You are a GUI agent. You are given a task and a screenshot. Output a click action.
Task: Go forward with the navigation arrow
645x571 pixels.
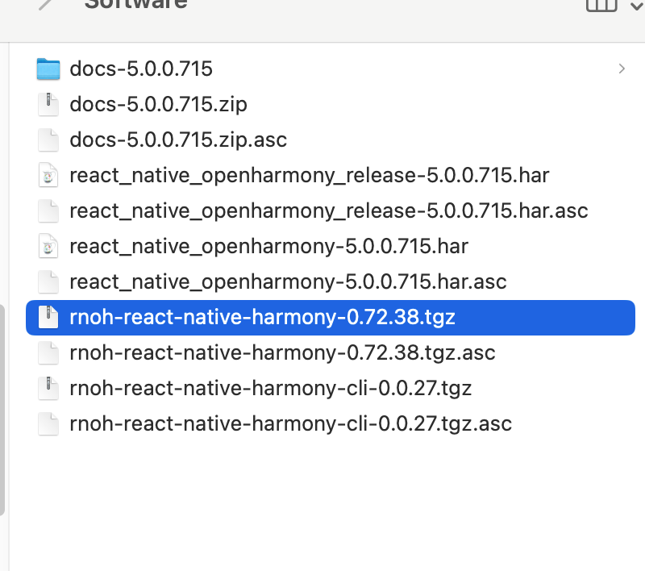(x=45, y=5)
